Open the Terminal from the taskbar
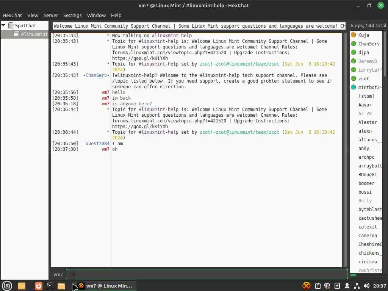This screenshot has width=388, height=291. point(50,286)
